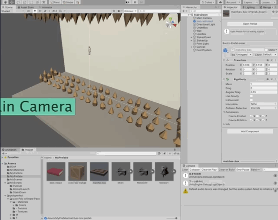Switch to the Asset Store tab
This screenshot has height=220, width=278.
pyautogui.click(x=27, y=7)
